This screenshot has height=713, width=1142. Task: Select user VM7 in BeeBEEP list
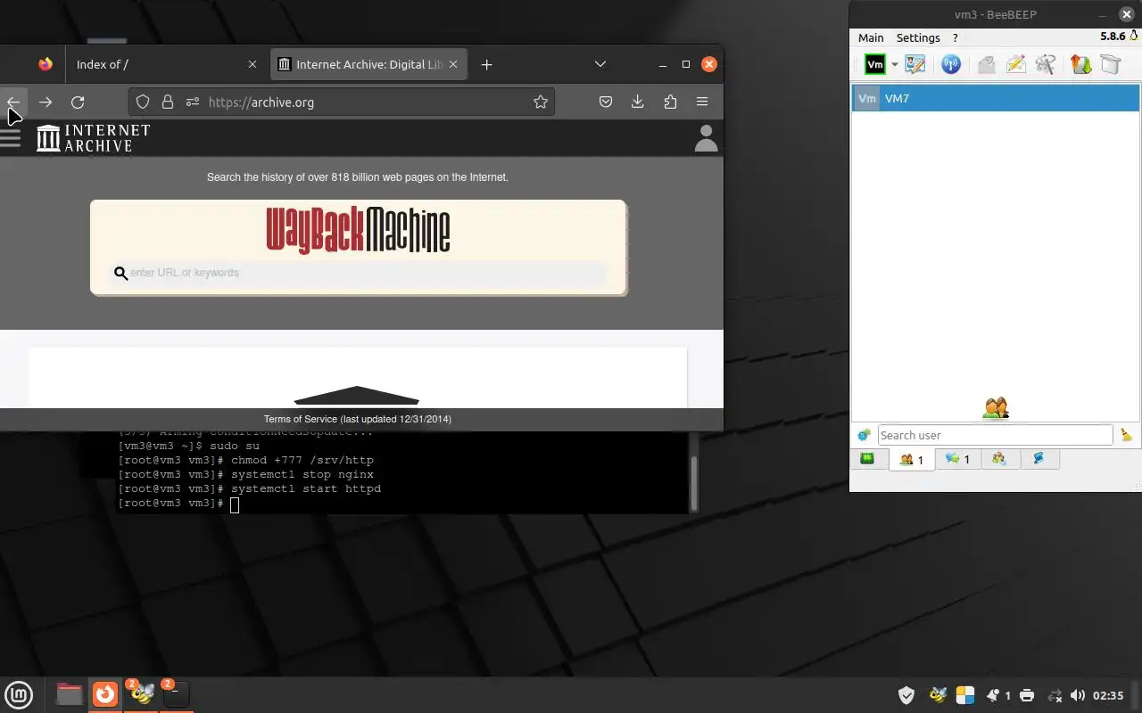(996, 98)
